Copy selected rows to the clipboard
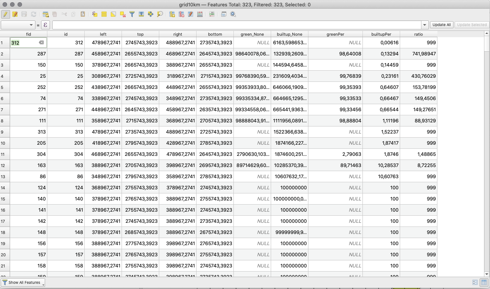The height and width of the screenshot is (289, 490). 73,14
